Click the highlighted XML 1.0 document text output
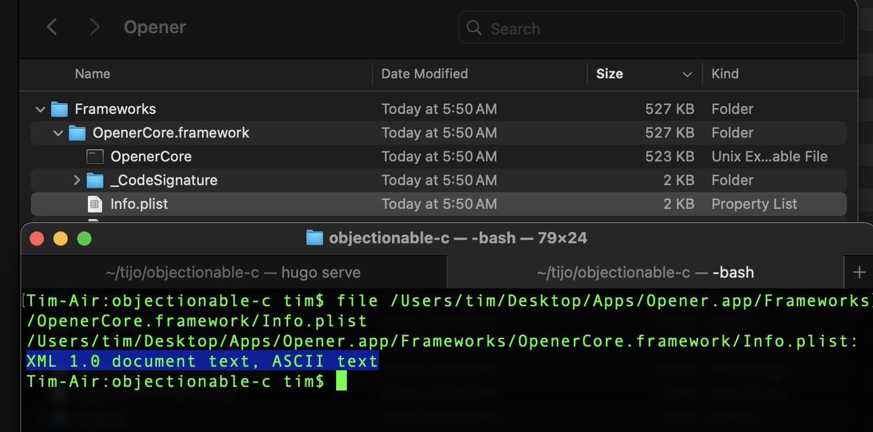873x432 pixels. [202, 361]
